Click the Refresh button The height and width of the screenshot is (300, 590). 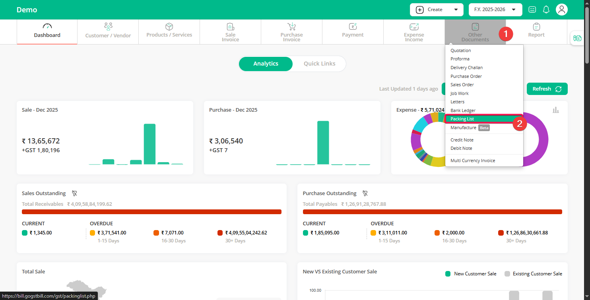coord(547,89)
